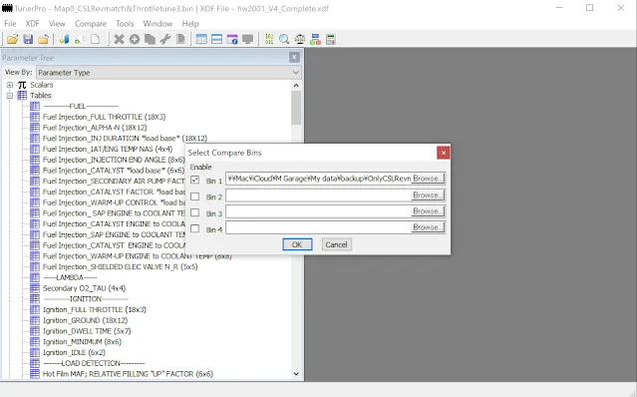Open the Tools menu
This screenshot has width=637, height=397.
click(125, 24)
